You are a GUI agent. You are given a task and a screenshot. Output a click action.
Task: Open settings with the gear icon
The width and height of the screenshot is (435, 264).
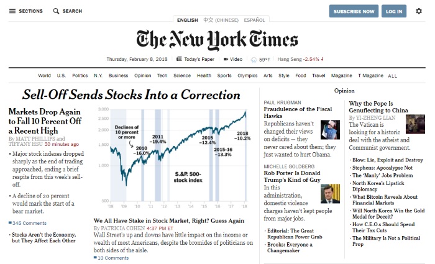(419, 11)
